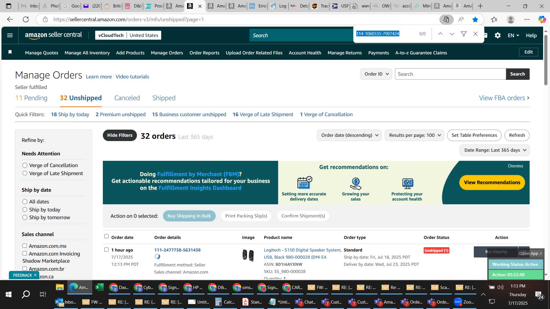Open the Order ID search type dropdown
The width and height of the screenshot is (550, 309).
tap(376, 74)
